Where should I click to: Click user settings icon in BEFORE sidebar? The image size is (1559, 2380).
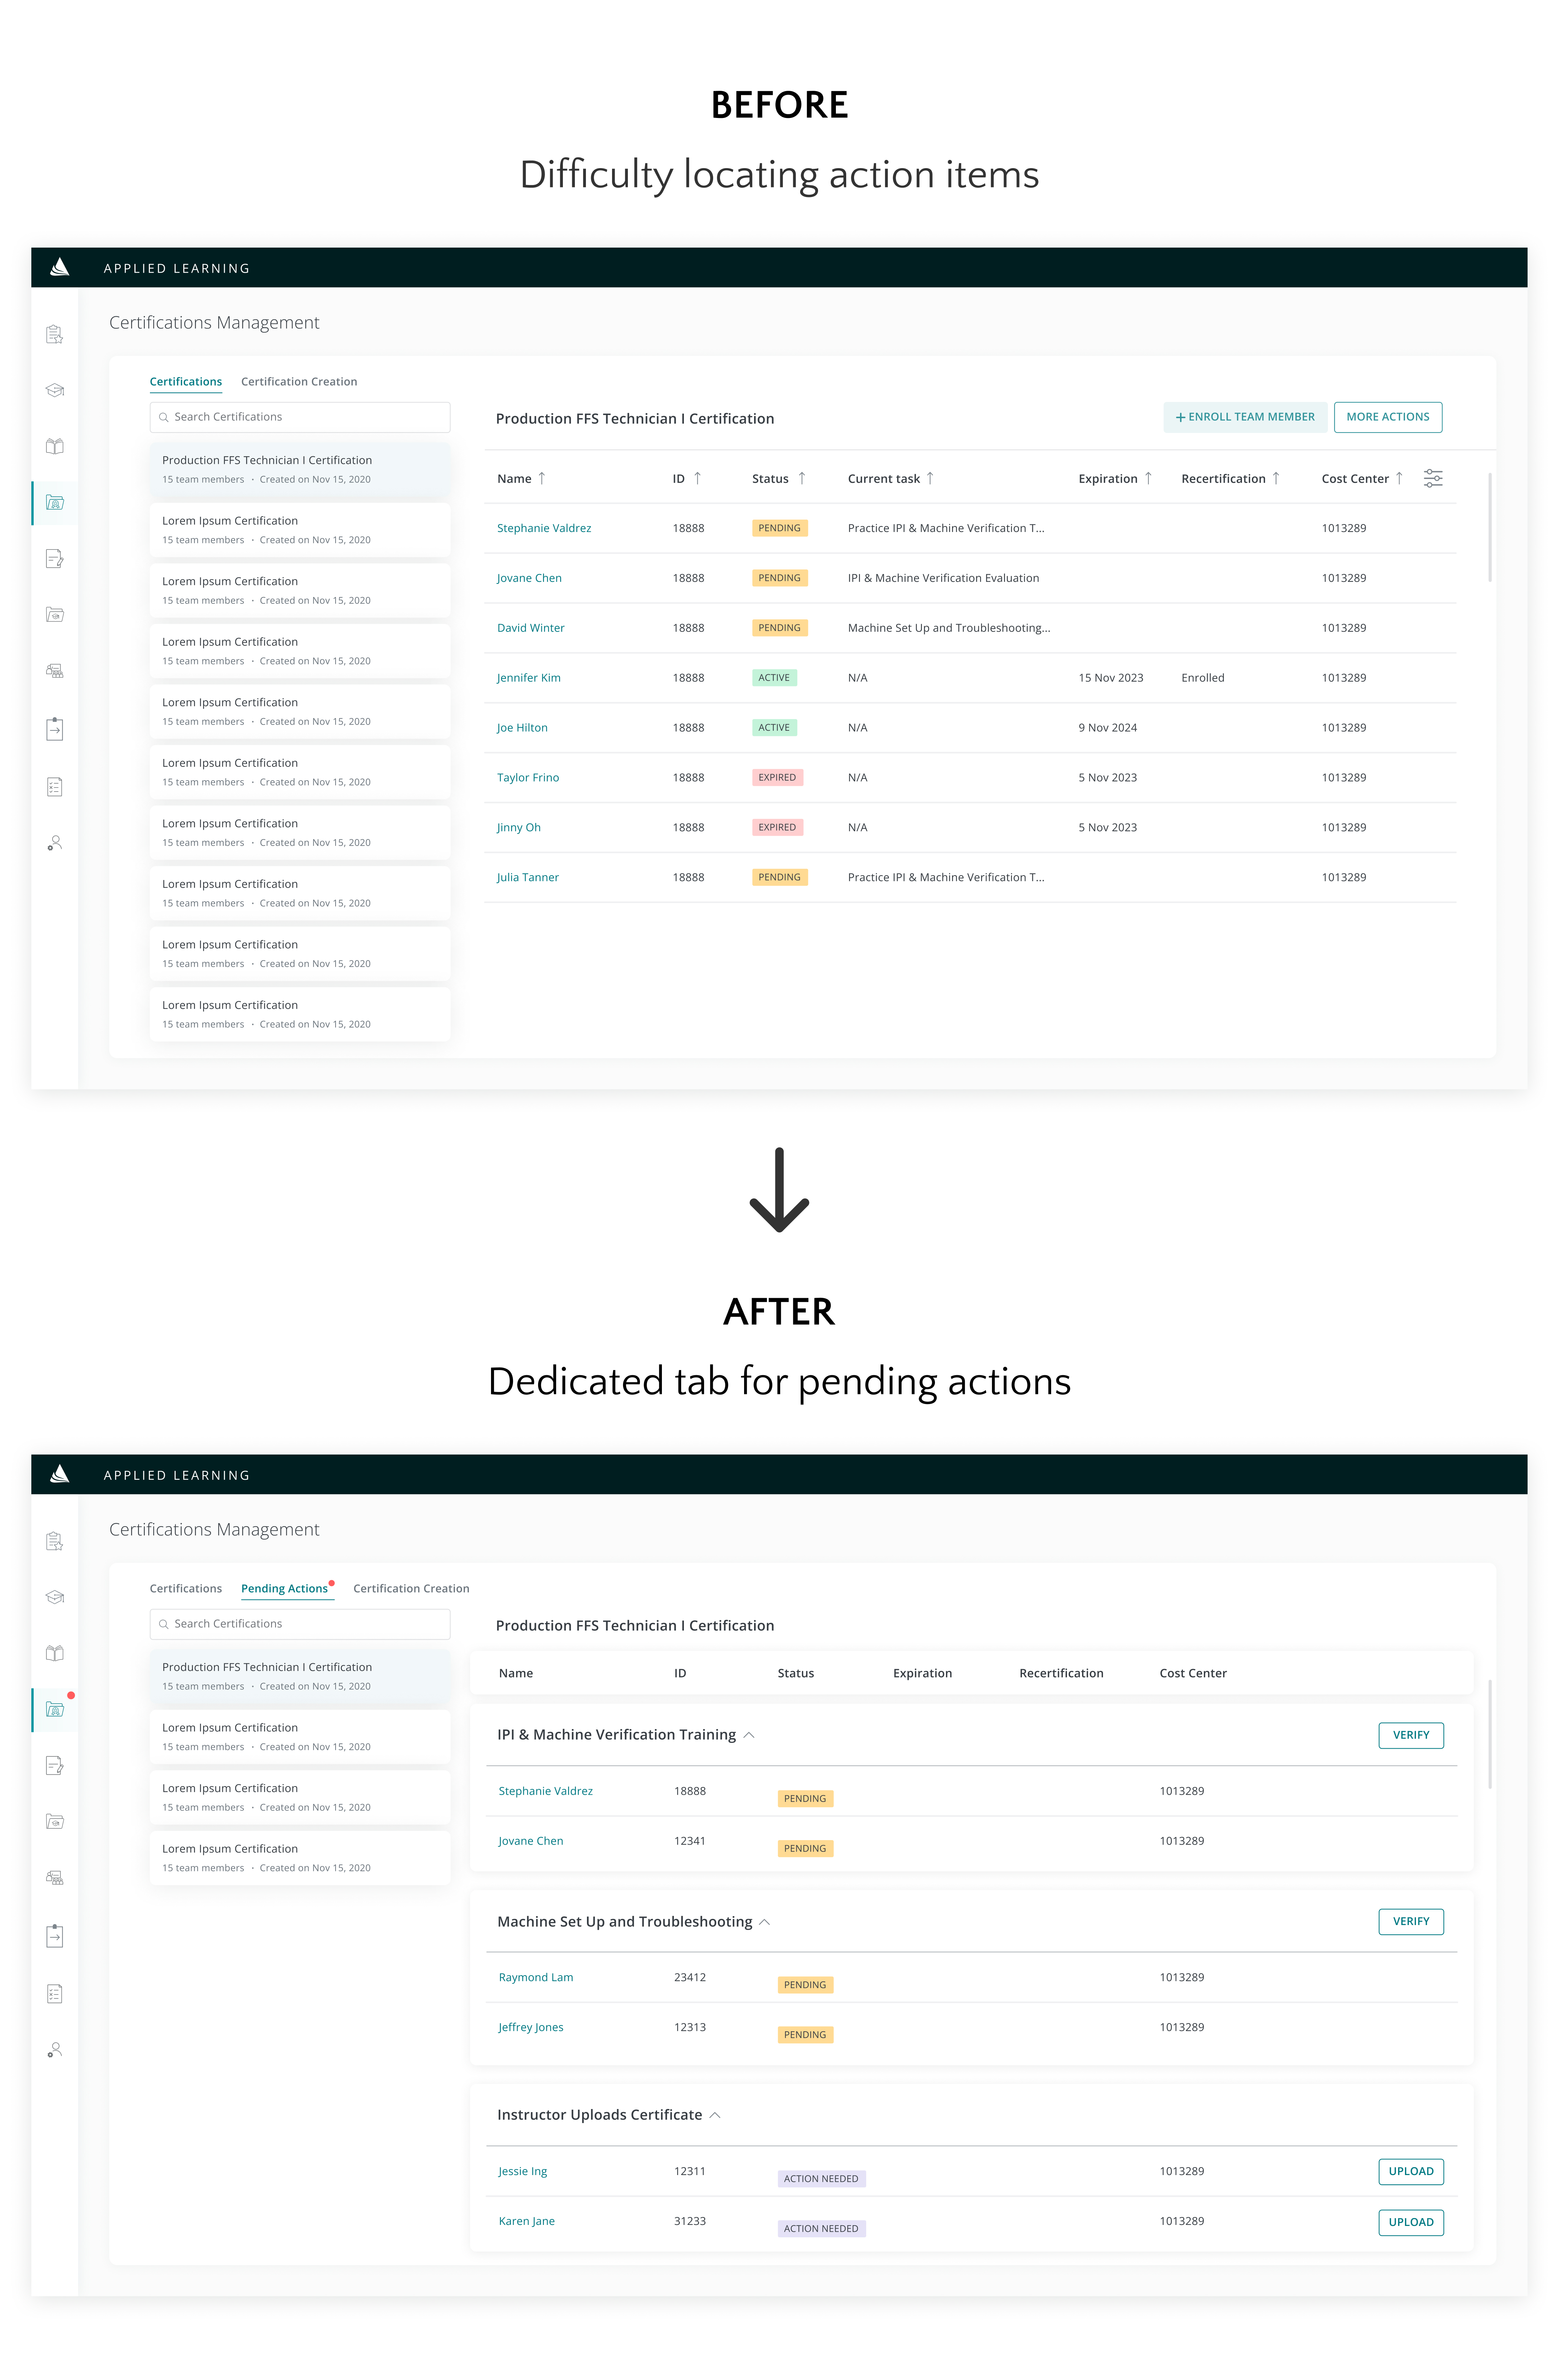pyautogui.click(x=55, y=843)
